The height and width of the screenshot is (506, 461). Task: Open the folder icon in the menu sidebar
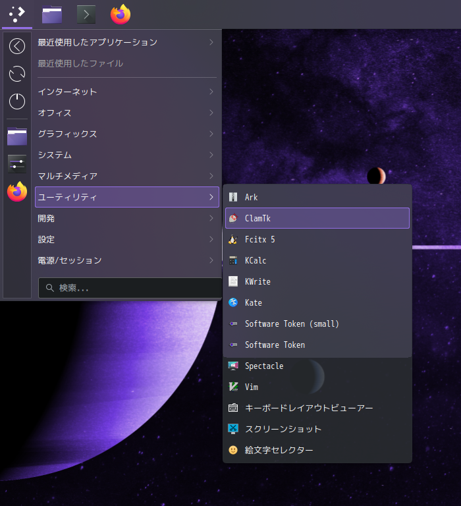[17, 136]
